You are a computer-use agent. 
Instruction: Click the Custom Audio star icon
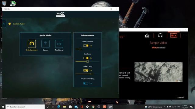click(9, 24)
